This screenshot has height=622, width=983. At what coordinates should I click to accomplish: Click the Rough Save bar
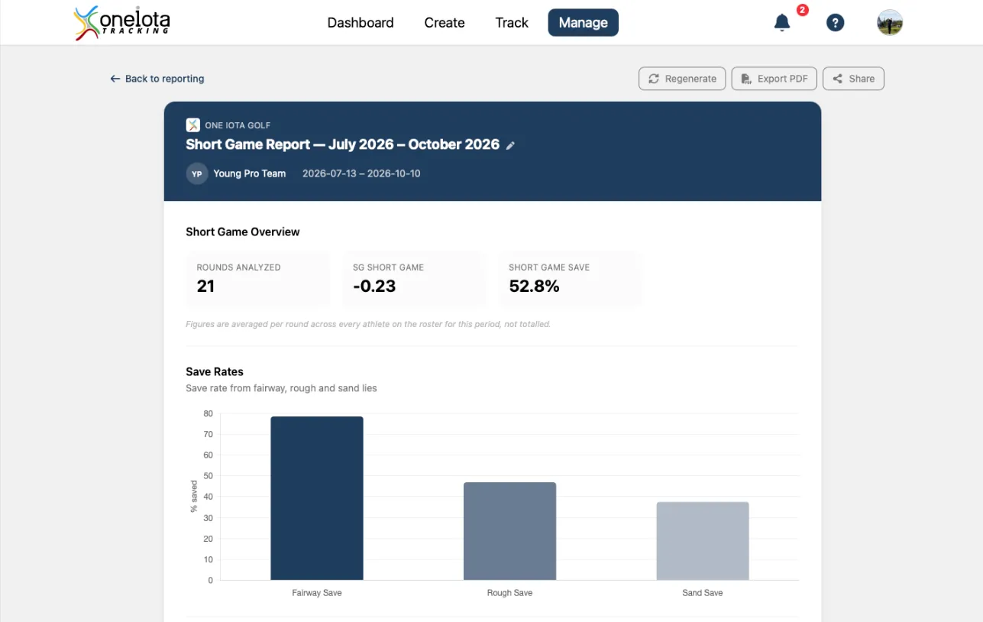pos(509,531)
